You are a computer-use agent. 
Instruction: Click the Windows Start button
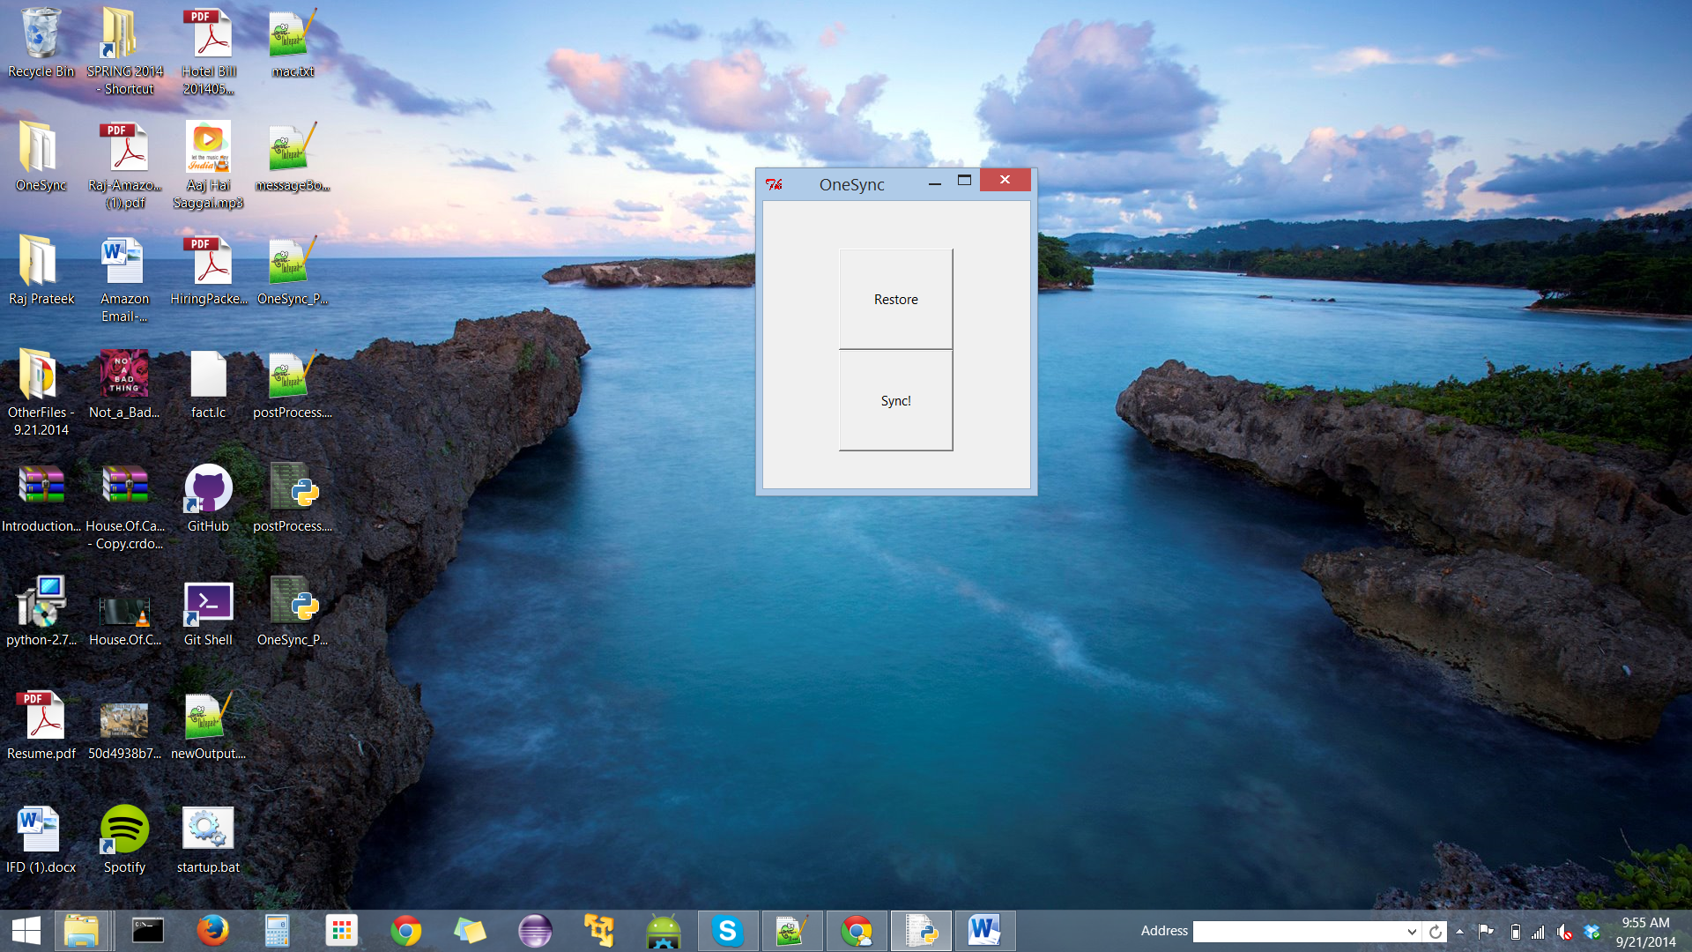coord(26,931)
